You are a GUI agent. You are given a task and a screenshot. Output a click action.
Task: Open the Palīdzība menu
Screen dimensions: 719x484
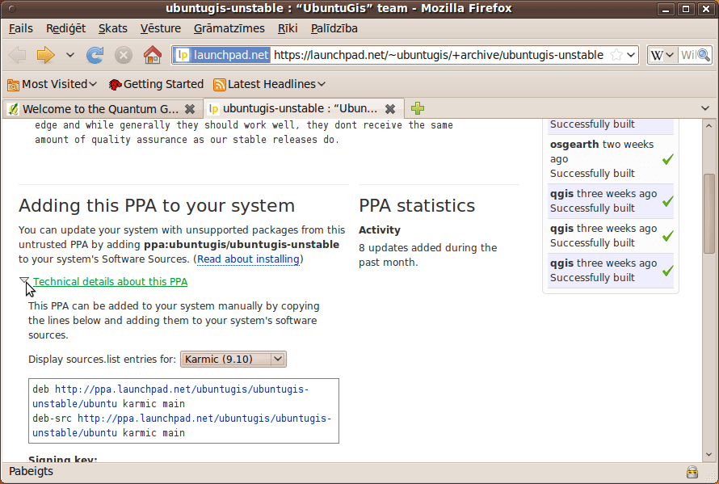pyautogui.click(x=334, y=28)
